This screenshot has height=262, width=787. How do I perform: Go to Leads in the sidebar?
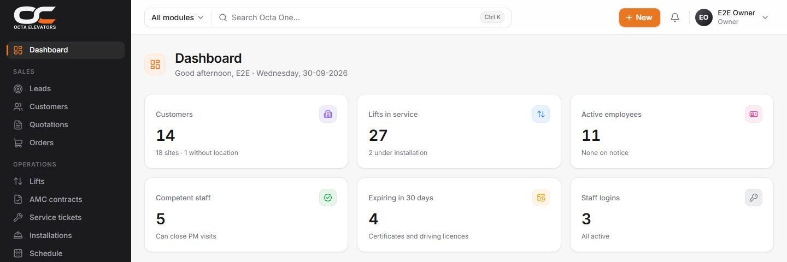click(x=66, y=88)
